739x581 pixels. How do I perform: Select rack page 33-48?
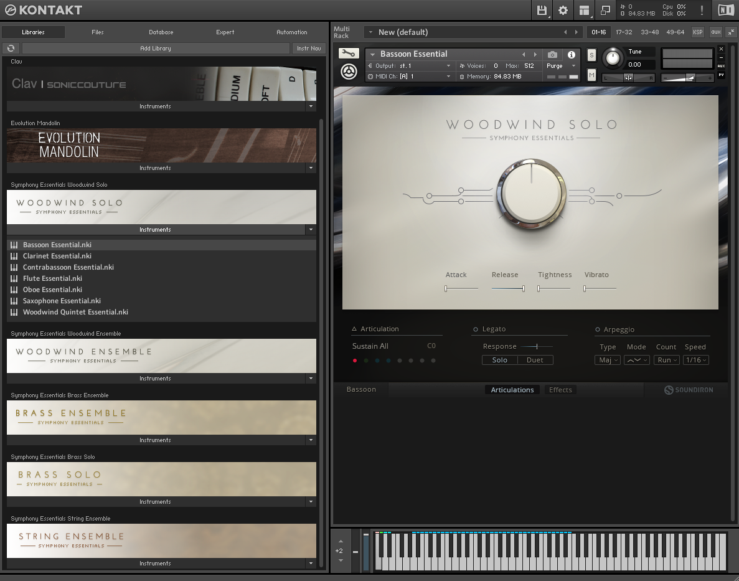649,32
